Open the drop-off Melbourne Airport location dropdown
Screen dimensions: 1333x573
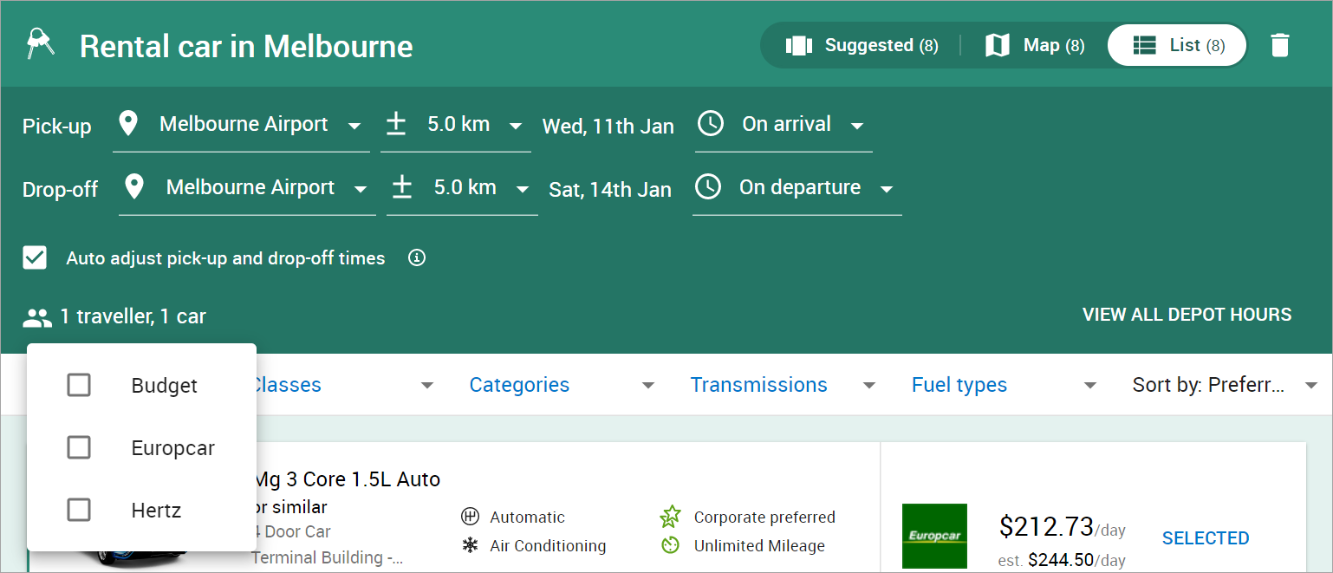coord(247,188)
